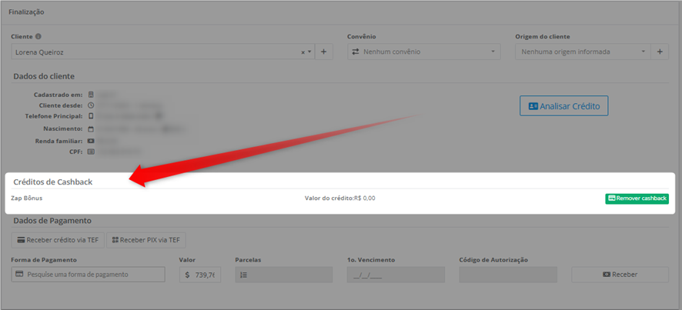Add a new client with plus button
Screen dimensions: 682x310
[323, 52]
